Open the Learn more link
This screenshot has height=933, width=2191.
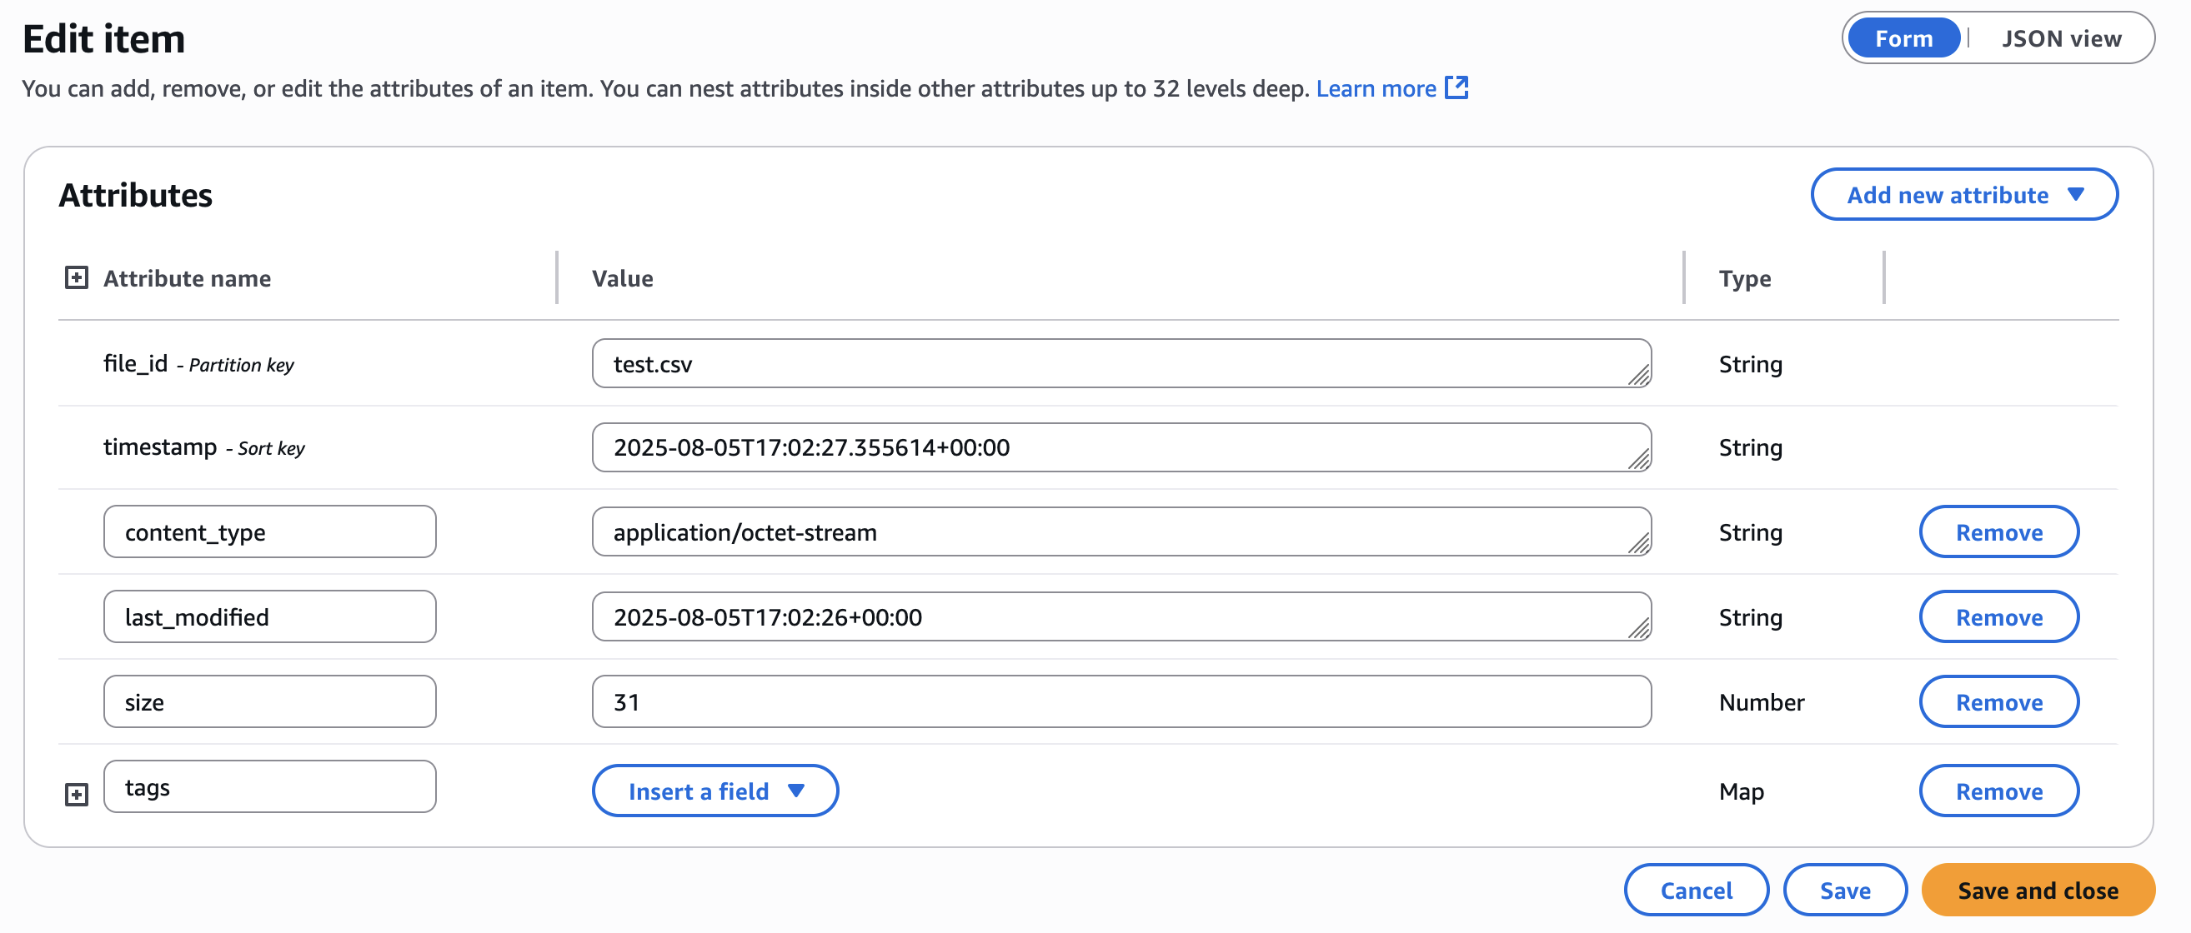1392,88
